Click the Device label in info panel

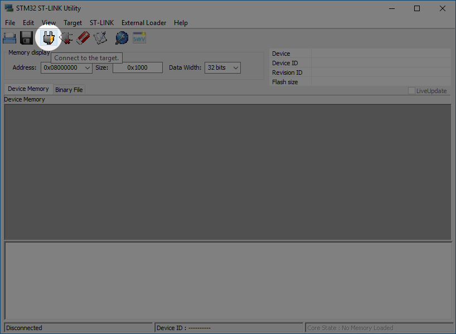tap(281, 54)
